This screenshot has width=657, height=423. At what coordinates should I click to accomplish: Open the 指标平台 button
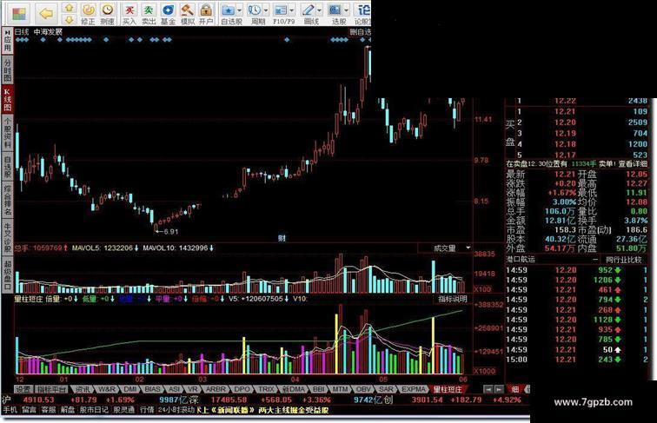coord(50,389)
